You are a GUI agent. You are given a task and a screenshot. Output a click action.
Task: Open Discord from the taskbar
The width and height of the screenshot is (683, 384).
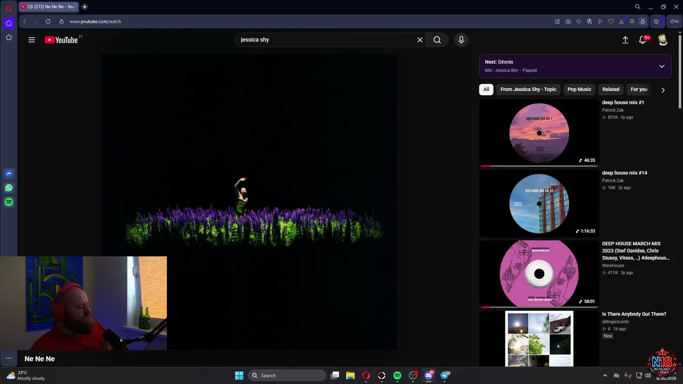(428, 375)
